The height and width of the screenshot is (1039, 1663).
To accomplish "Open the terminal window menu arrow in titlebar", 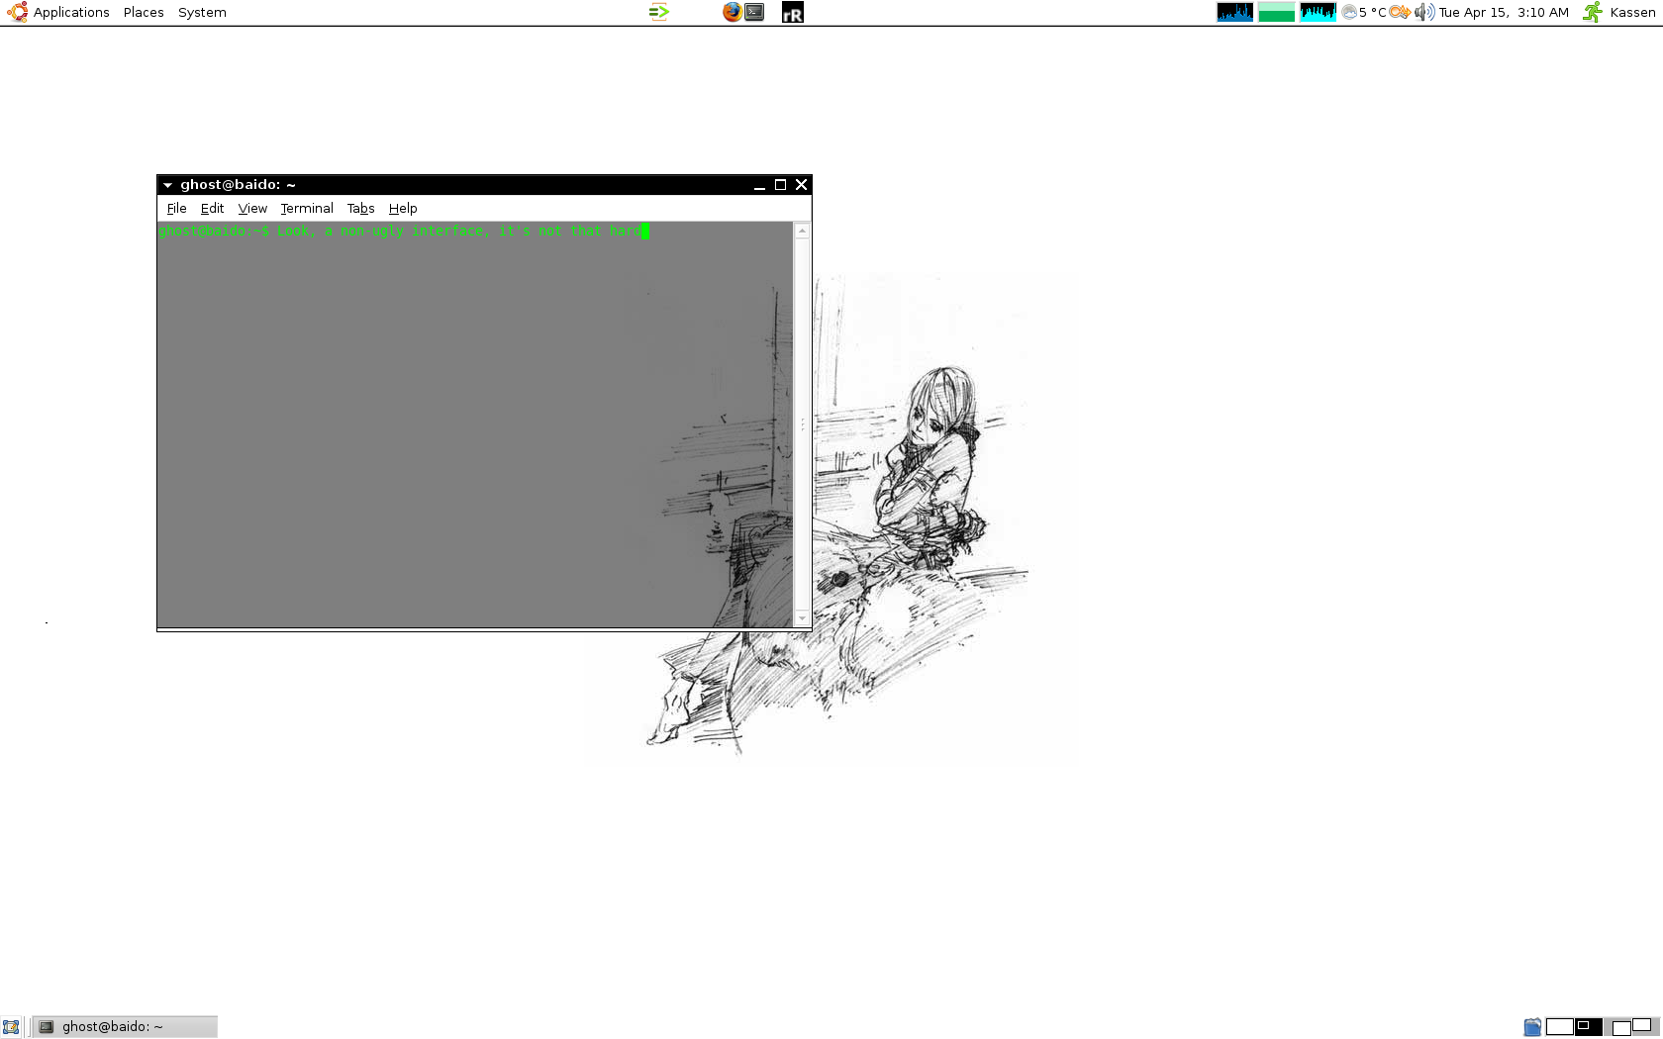I will tap(167, 185).
